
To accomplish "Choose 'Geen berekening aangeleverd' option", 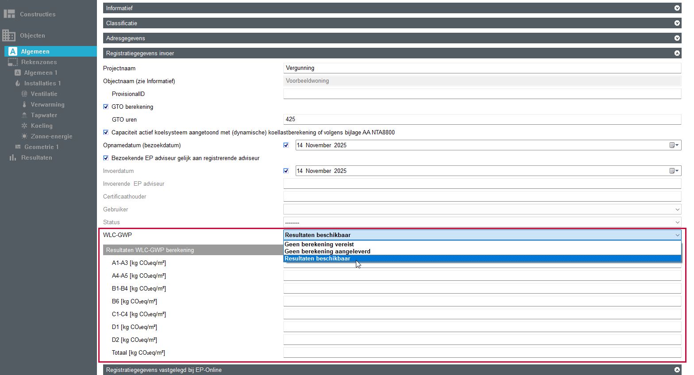I will 327,251.
